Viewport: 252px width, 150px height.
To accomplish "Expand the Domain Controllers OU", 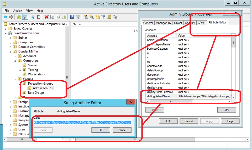I will click(10, 47).
